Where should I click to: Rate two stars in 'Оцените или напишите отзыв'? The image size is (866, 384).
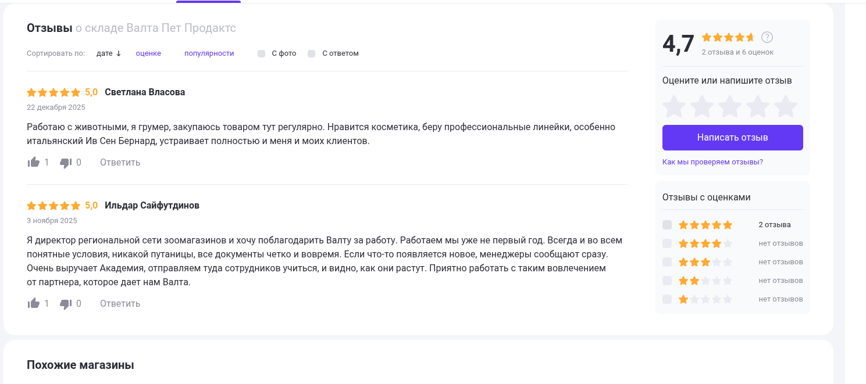[702, 106]
